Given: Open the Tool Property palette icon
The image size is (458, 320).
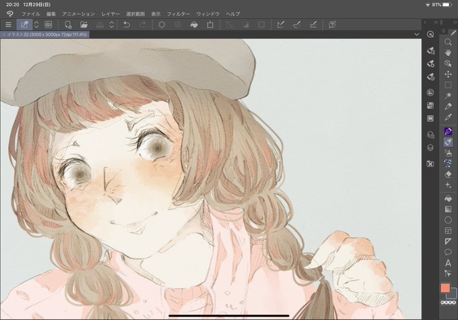Looking at the screenshot, I should click(x=430, y=64).
